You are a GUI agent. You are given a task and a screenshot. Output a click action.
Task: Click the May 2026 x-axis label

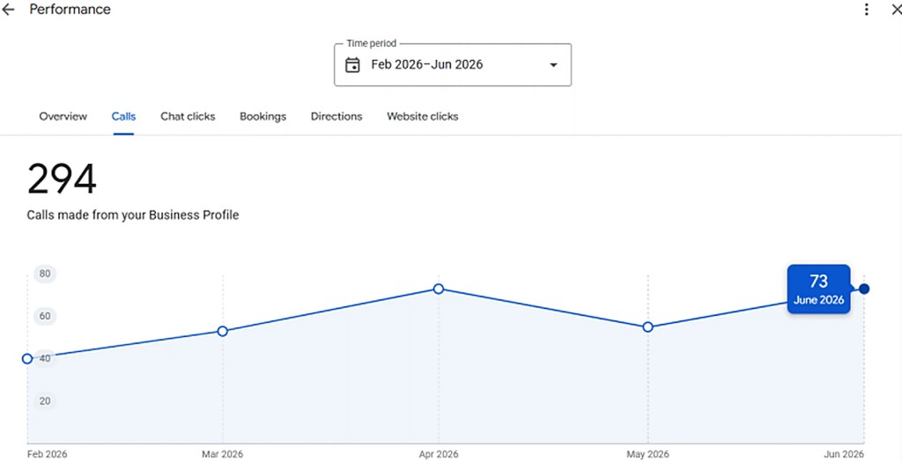(647, 454)
